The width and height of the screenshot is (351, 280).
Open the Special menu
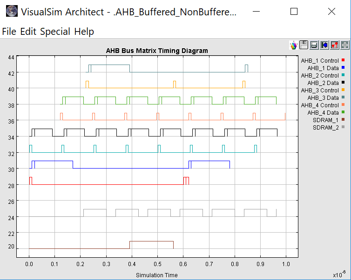click(55, 32)
